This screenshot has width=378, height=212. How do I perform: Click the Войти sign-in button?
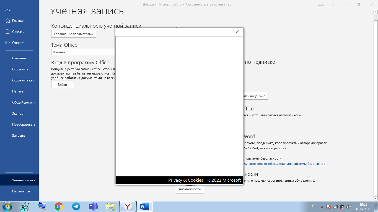[63, 85]
